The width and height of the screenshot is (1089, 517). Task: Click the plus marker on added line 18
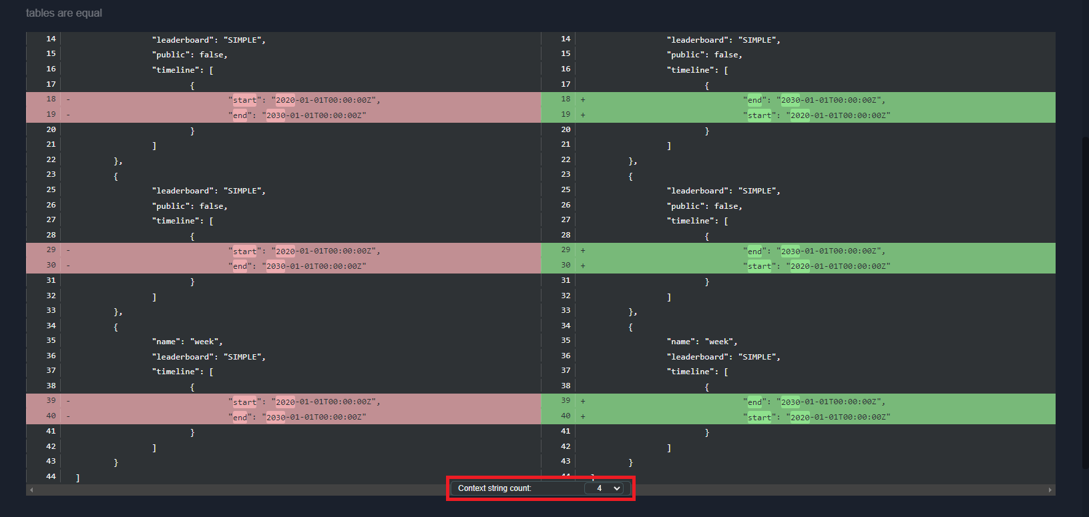coord(583,99)
